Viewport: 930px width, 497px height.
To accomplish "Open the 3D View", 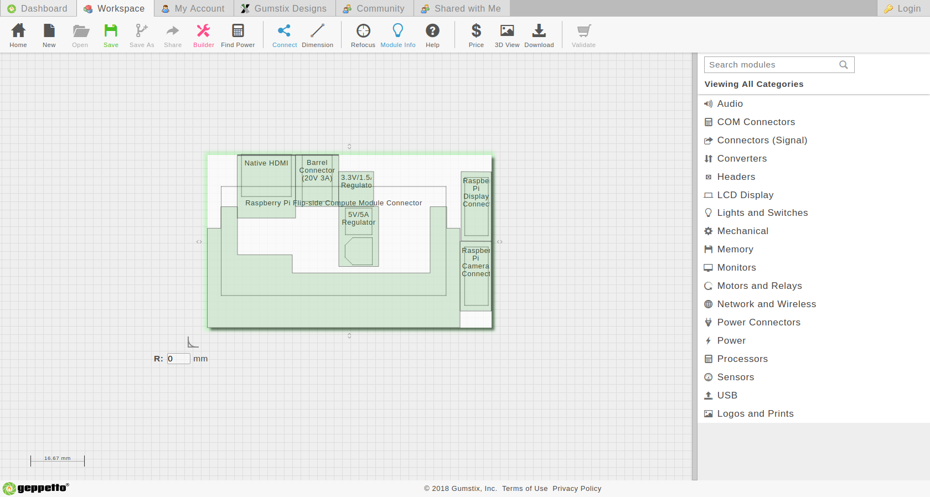I will click(507, 35).
